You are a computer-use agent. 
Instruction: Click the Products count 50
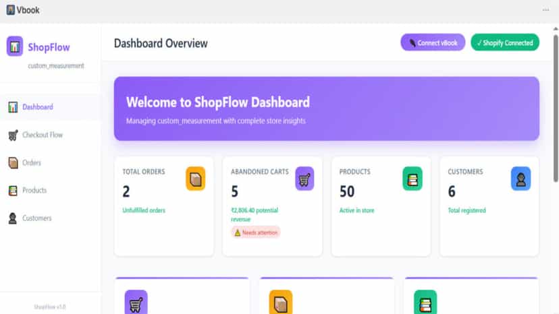coord(347,191)
